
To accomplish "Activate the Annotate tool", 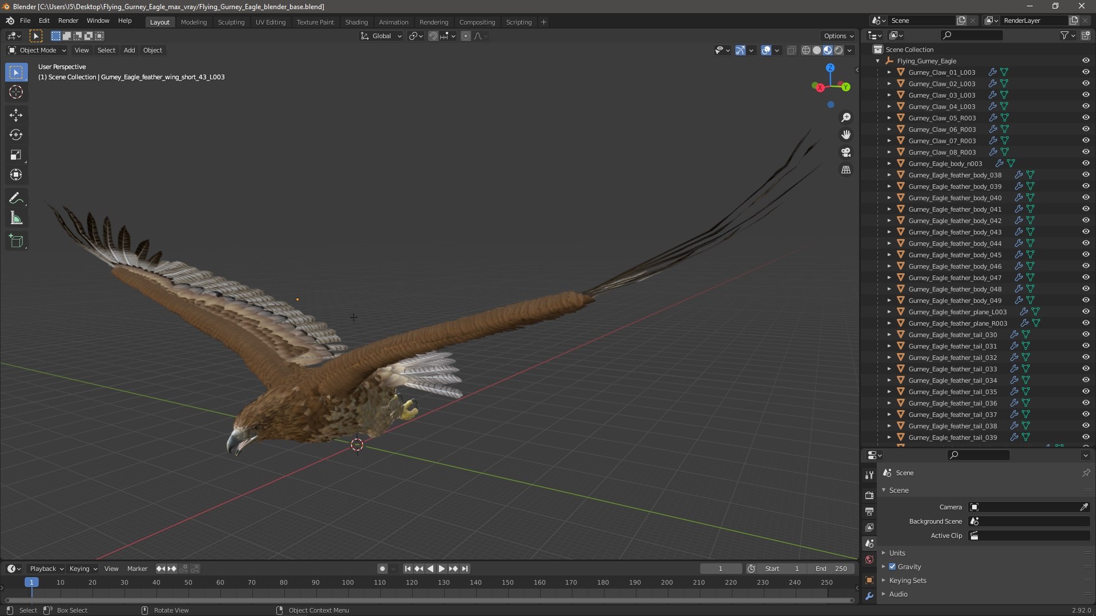I will tap(16, 198).
